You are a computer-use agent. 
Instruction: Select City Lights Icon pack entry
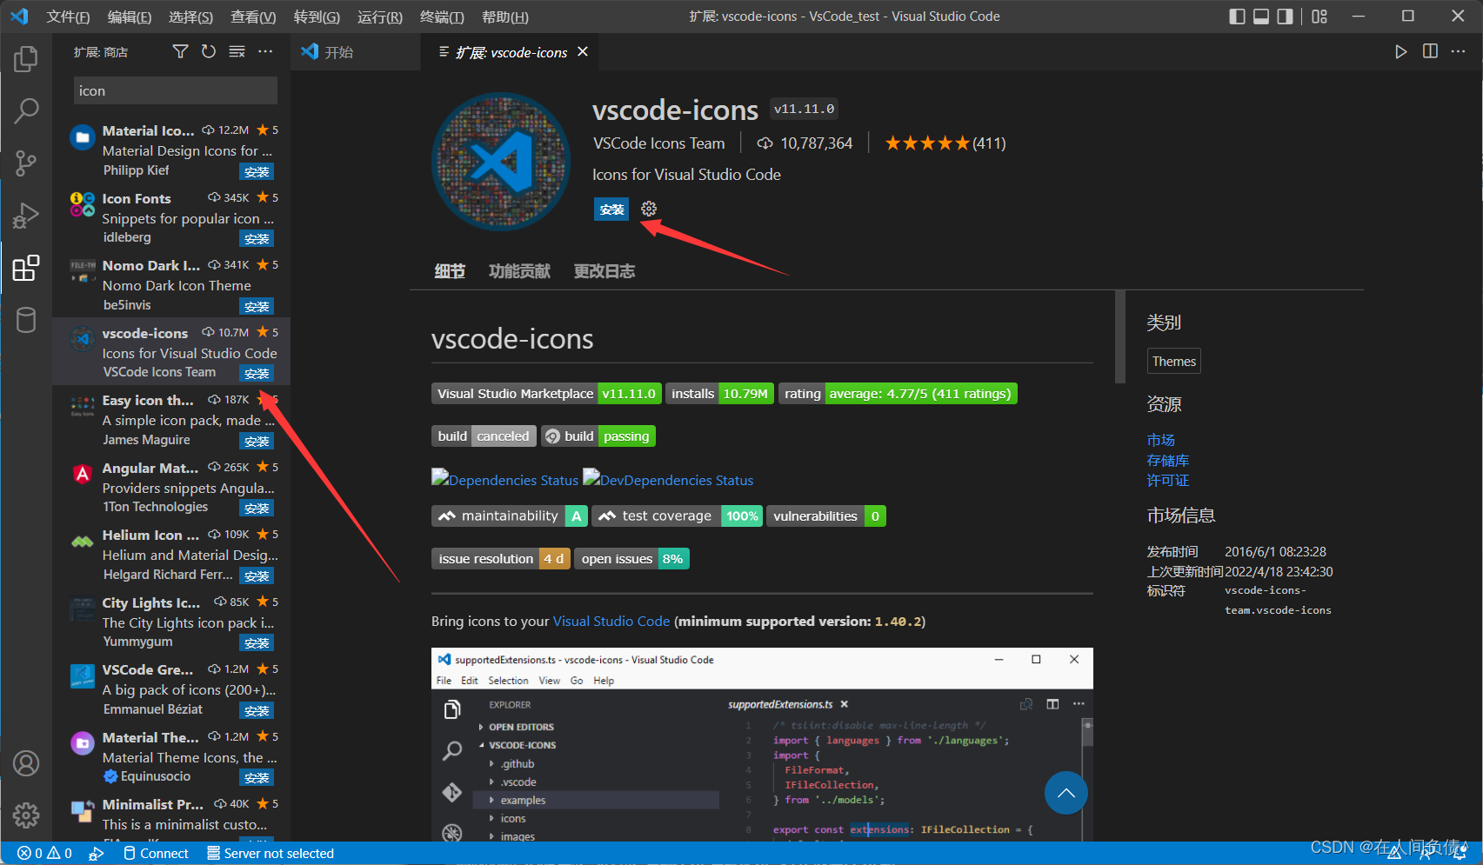pyautogui.click(x=171, y=622)
